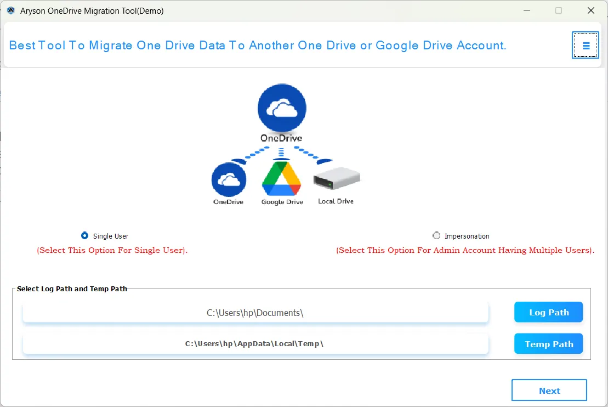608x407 pixels.
Task: Click the Aryson OneDrive Migration Tool title
Action: click(x=90, y=10)
